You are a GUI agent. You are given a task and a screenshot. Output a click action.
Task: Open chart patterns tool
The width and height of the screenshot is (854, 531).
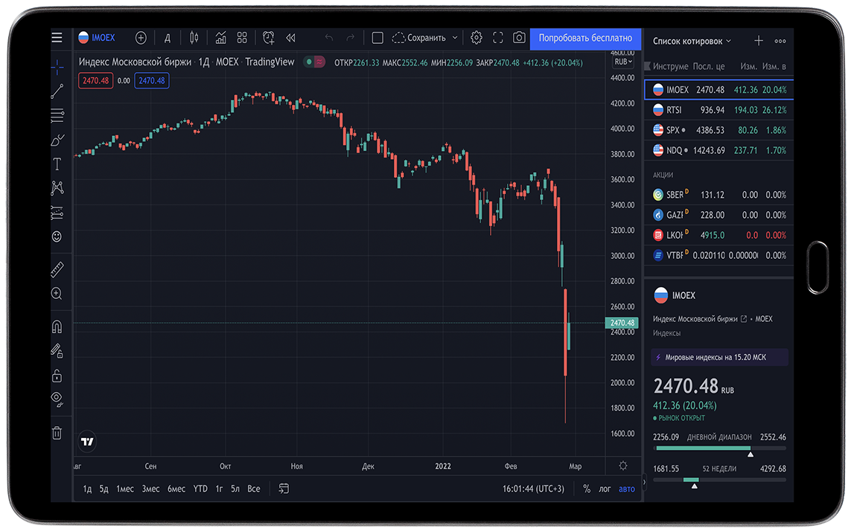pyautogui.click(x=57, y=188)
